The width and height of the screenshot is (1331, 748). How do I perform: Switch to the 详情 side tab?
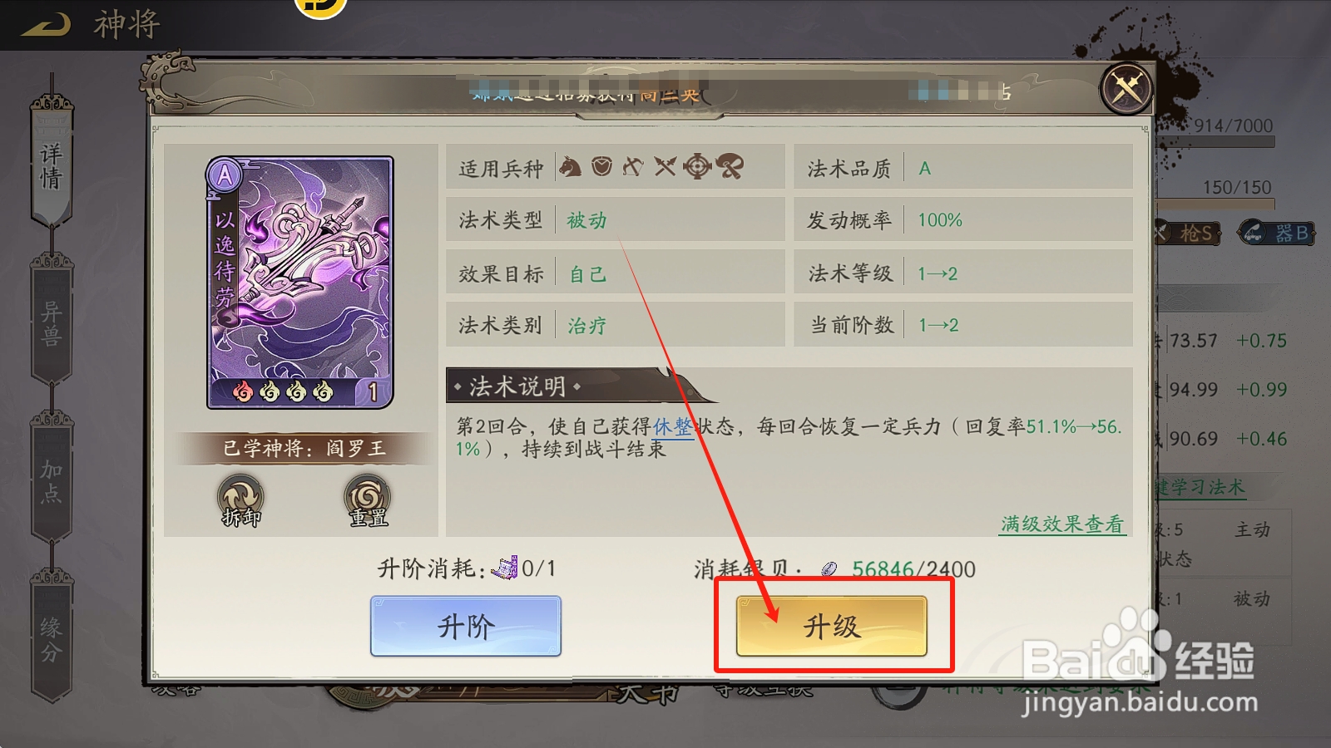(x=52, y=166)
